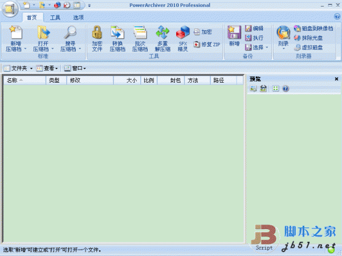
Task: Click the 虚拟磁盘 button
Action: click(x=308, y=47)
